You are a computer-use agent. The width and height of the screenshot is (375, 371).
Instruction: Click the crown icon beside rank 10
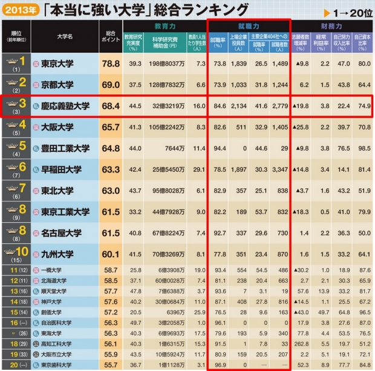(10, 252)
